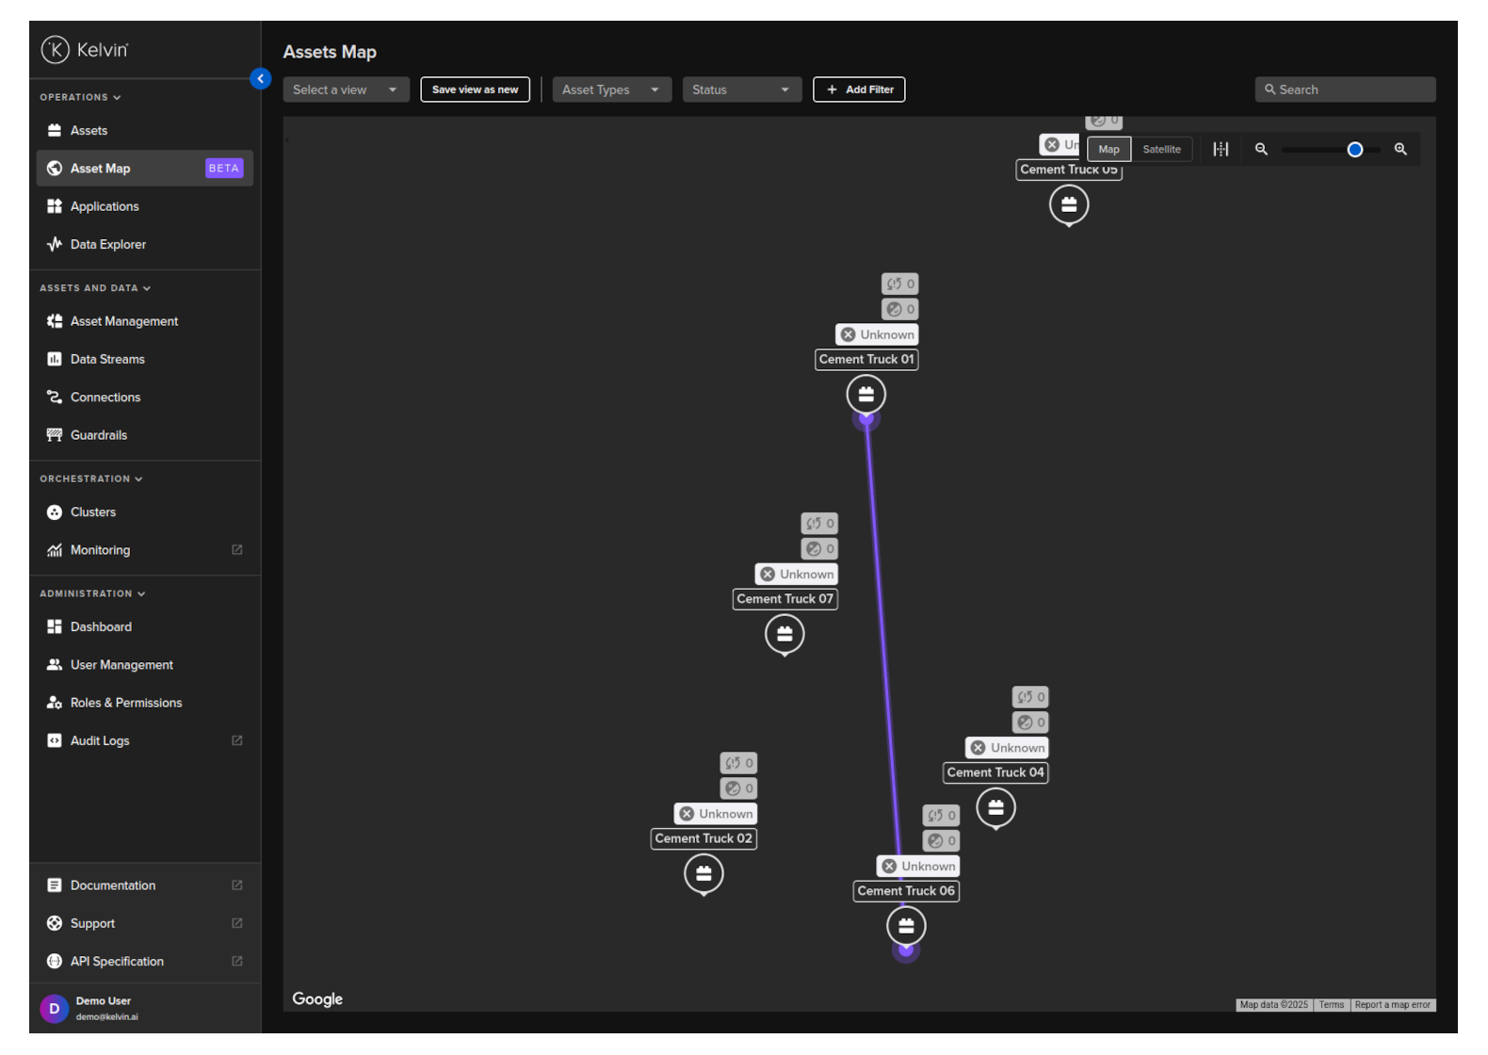Screen dimensions: 1488x1055
Task: Expand the Asset Types filter dropdown
Action: pyautogui.click(x=611, y=89)
